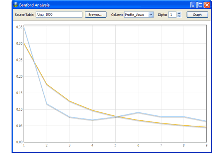Screen dimensions: 212x153
Task: Click the 0.20 y-axis label
Action: (19, 76)
